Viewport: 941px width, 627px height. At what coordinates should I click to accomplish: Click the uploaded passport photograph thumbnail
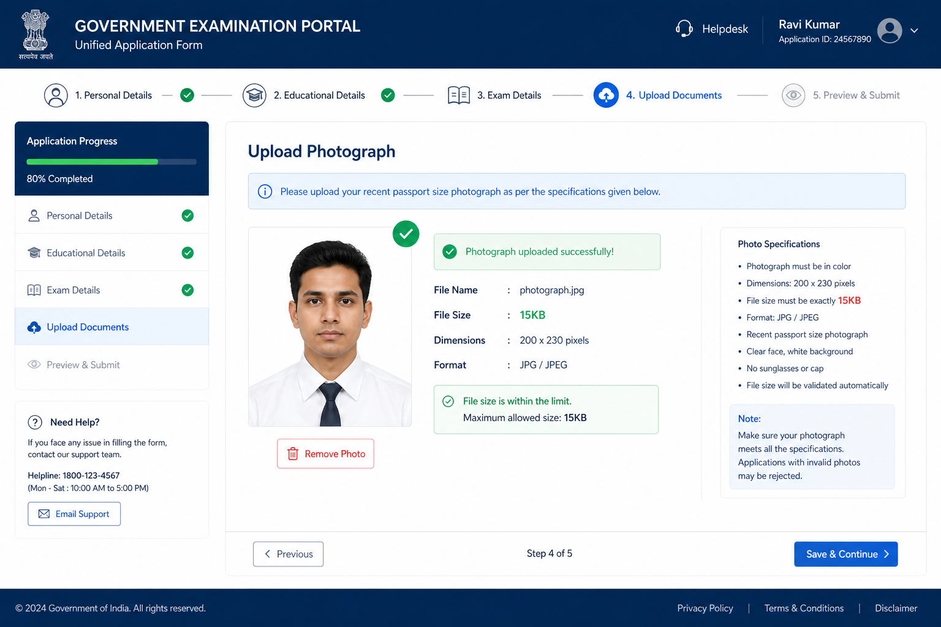tap(330, 327)
